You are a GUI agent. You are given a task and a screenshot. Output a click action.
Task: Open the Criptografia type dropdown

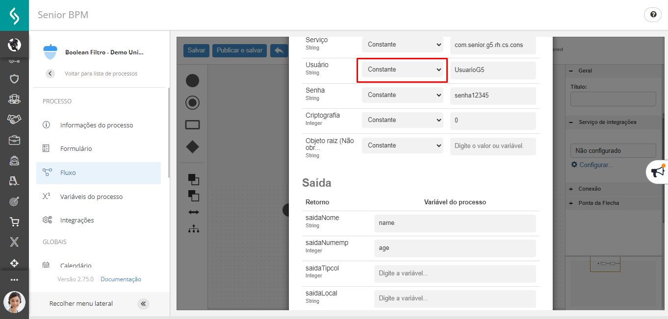402,120
